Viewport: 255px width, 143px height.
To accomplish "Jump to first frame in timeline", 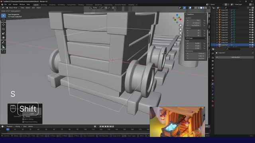I will pyautogui.click(x=100, y=126).
